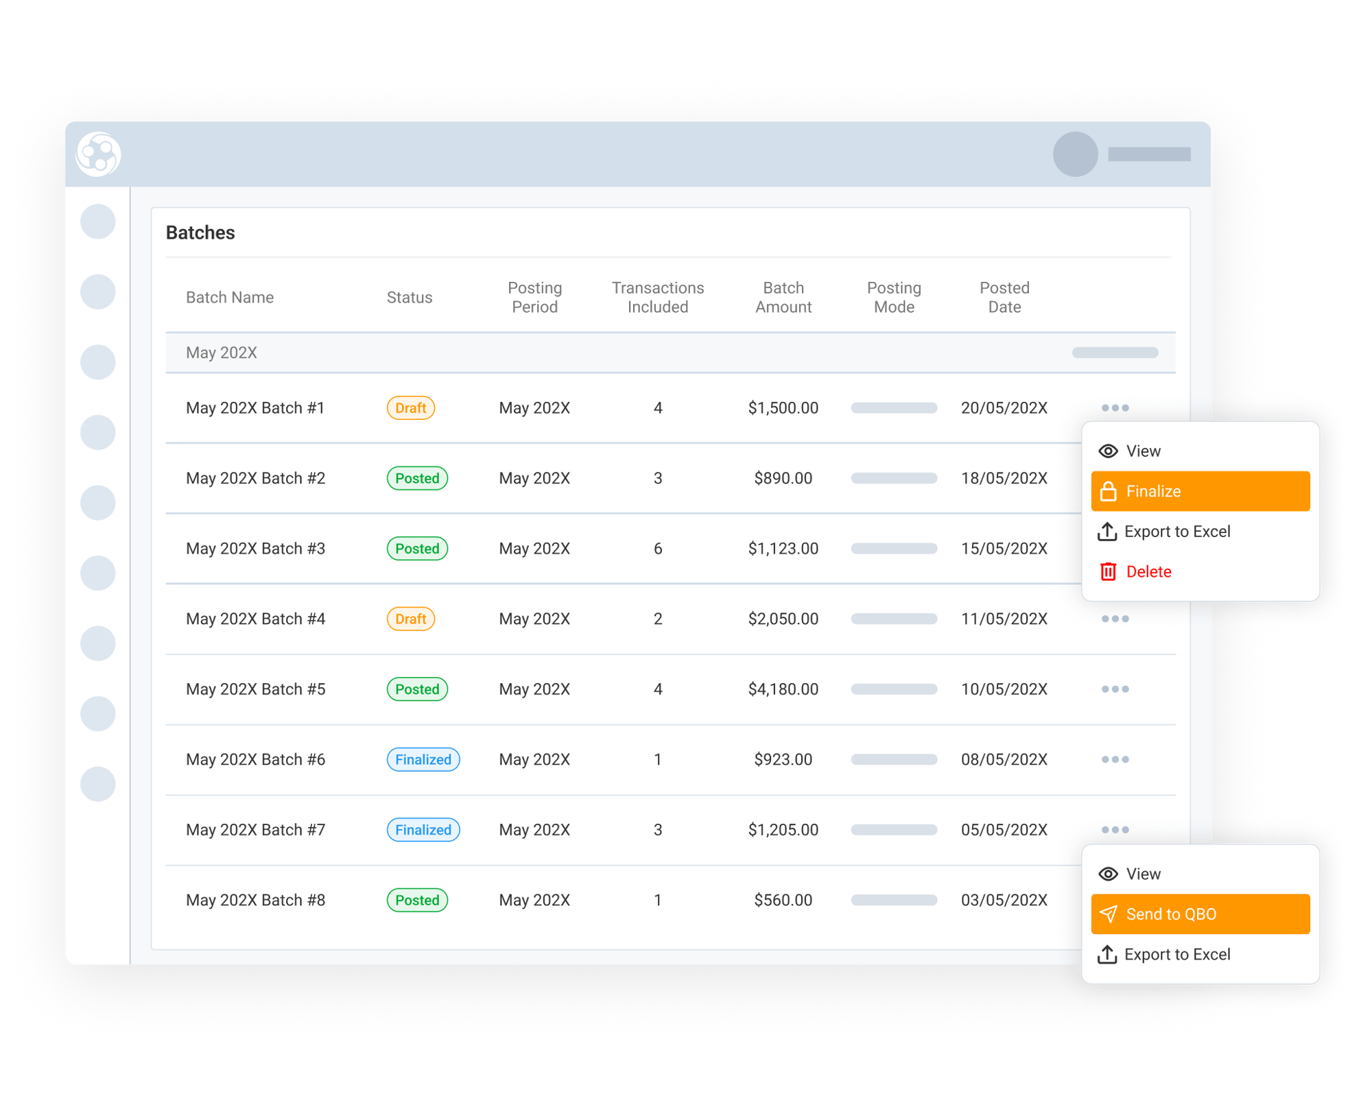Click posted date 10/05/202X

pyautogui.click(x=1004, y=689)
